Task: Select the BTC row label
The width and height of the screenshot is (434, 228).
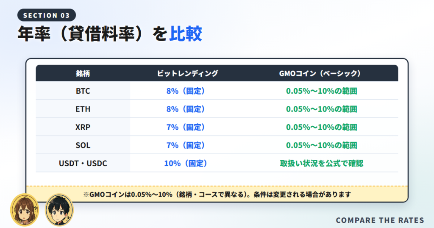Action: pyautogui.click(x=83, y=91)
